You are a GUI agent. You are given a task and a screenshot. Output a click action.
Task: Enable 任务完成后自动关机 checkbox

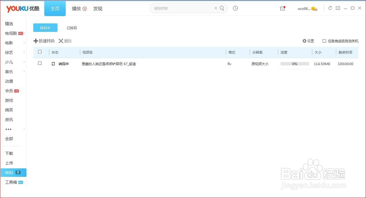click(324, 41)
